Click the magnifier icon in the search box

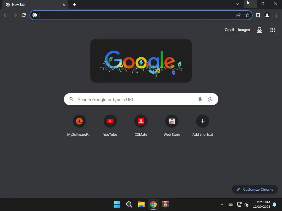(x=71, y=99)
